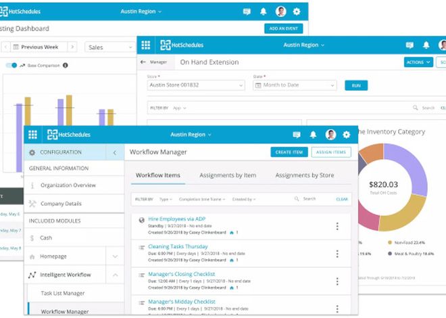Click Create Item button
446x318 pixels.
pyautogui.click(x=289, y=152)
